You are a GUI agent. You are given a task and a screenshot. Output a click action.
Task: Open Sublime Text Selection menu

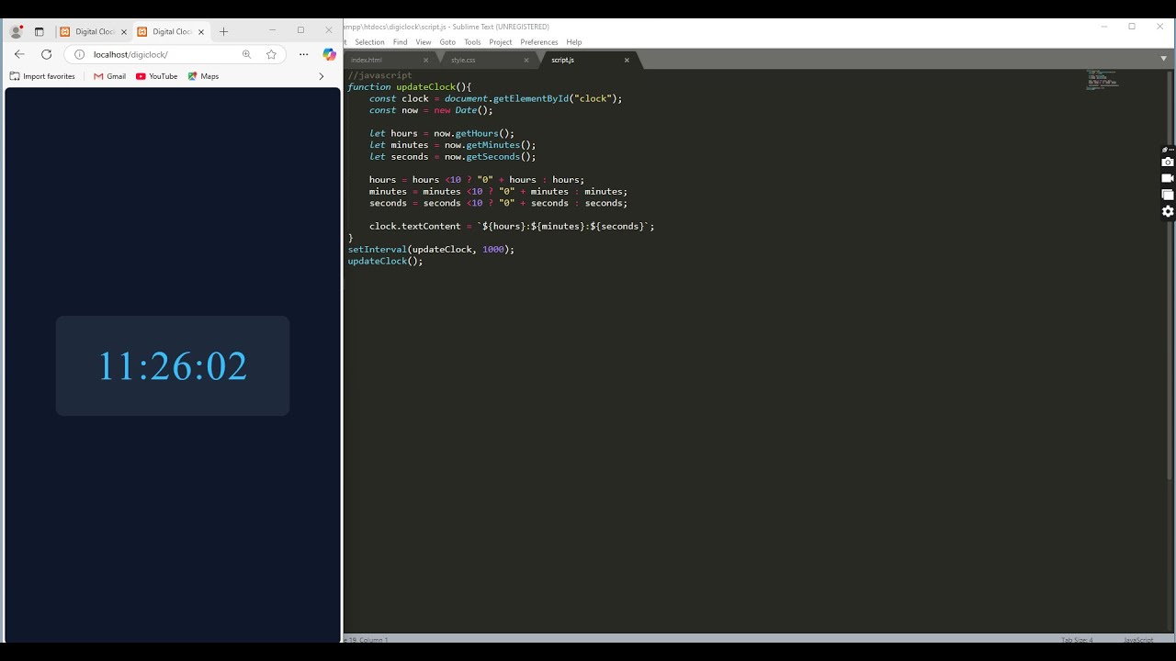coord(369,42)
